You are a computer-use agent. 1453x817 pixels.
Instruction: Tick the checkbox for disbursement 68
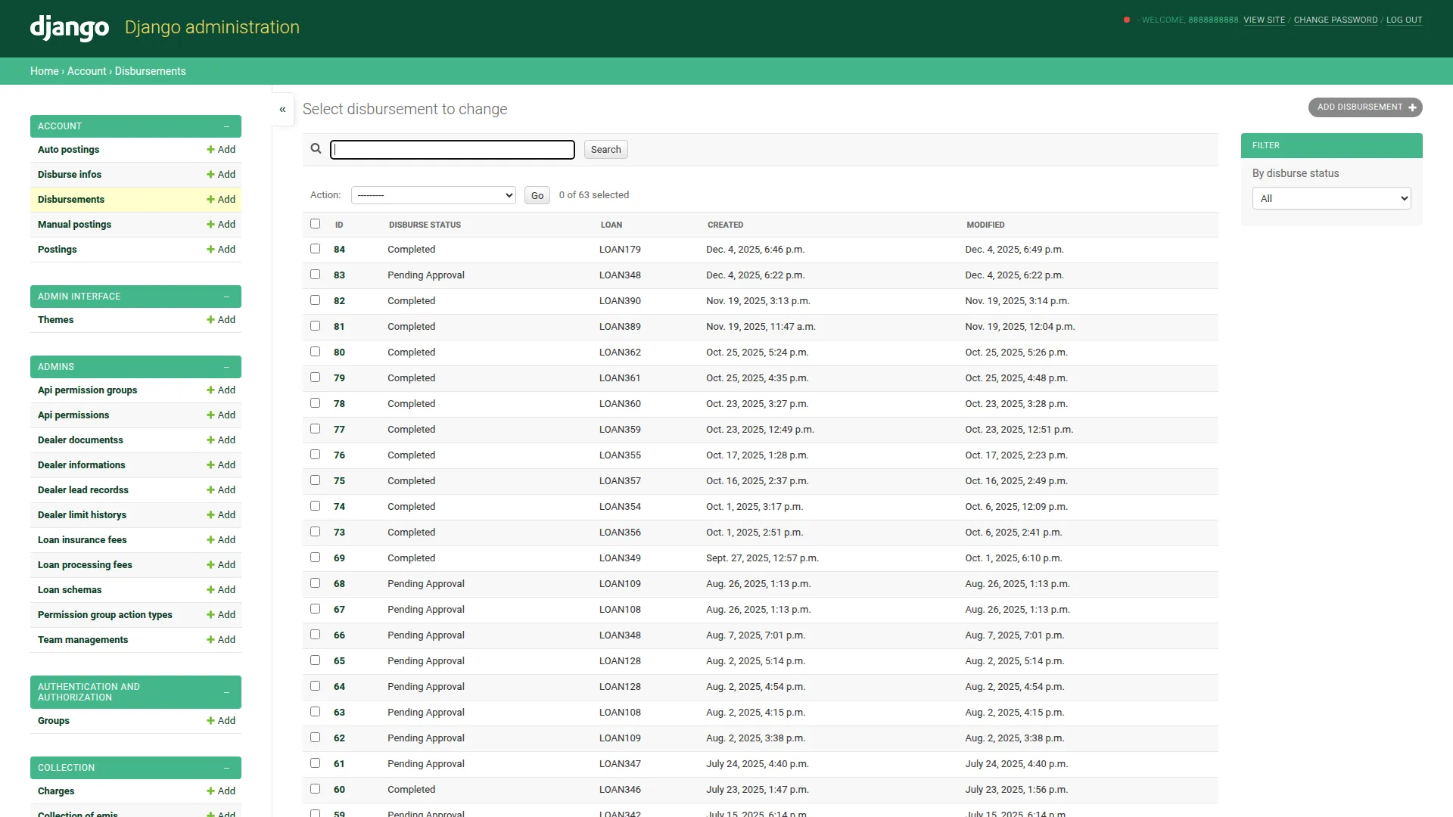click(316, 583)
